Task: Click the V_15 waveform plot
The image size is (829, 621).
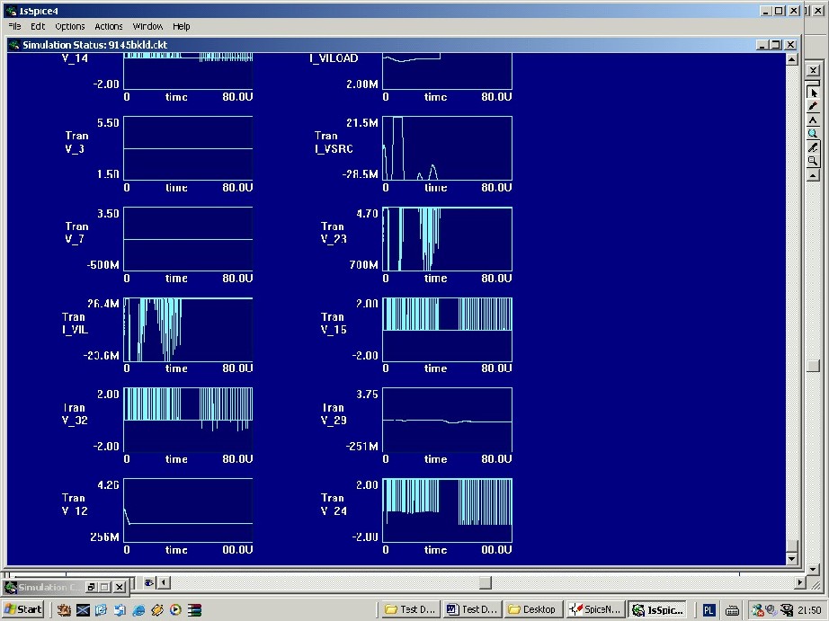Action: tap(448, 330)
